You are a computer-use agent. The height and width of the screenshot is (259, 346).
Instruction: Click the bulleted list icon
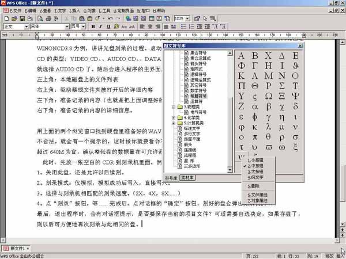183,26
